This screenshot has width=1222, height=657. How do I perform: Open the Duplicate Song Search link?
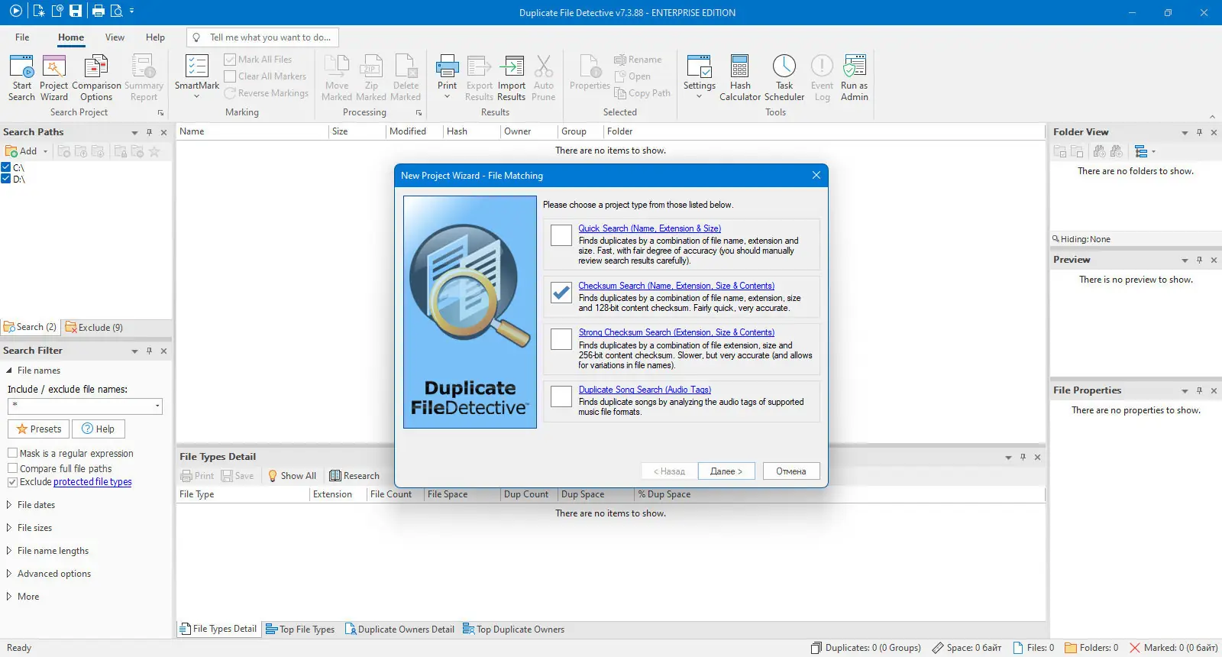coord(645,390)
